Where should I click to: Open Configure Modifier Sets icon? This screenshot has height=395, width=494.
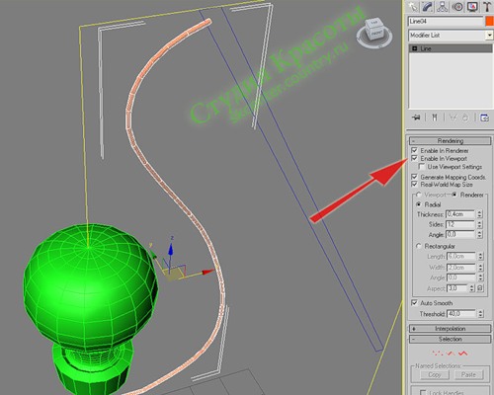pyautogui.click(x=484, y=118)
